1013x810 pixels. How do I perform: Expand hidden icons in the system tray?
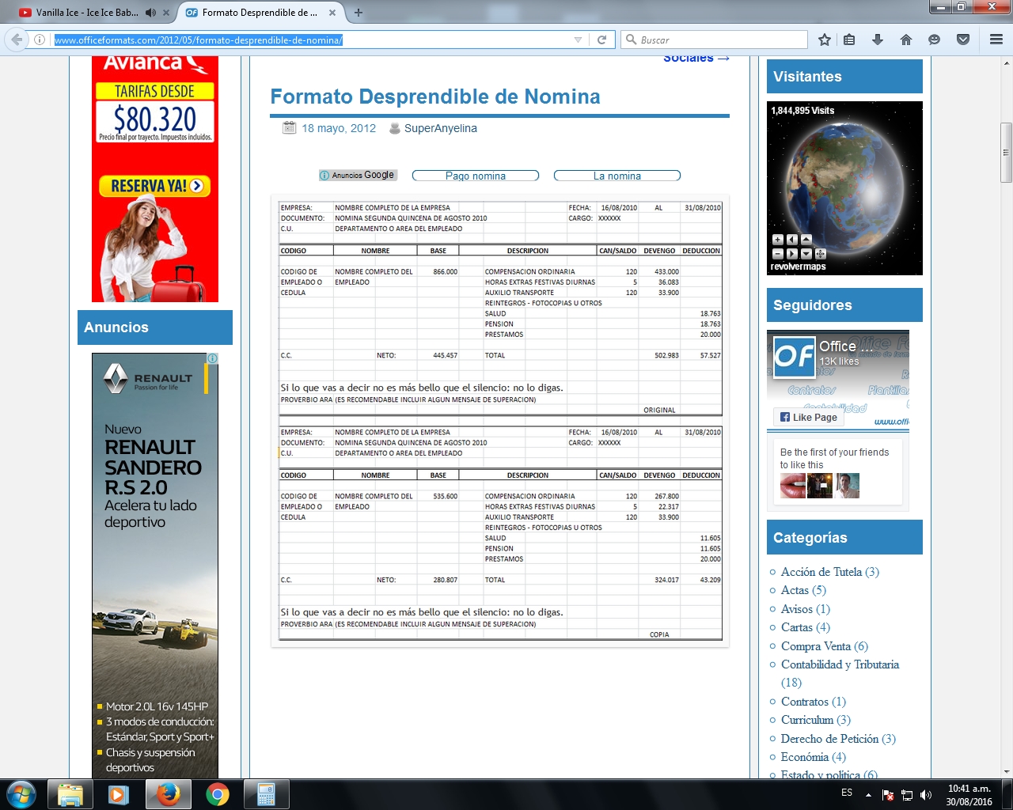(869, 793)
